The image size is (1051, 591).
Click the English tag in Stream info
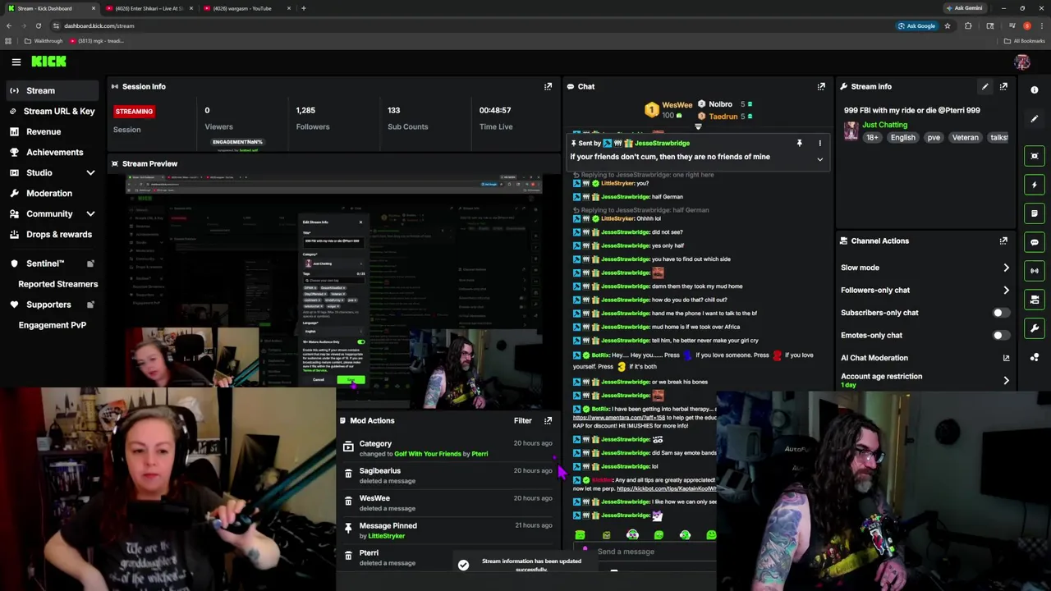click(x=902, y=138)
